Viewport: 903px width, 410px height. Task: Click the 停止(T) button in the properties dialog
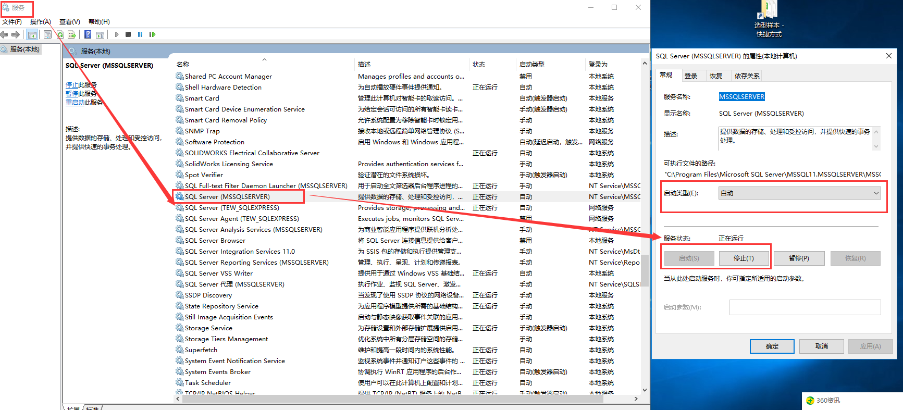744,258
